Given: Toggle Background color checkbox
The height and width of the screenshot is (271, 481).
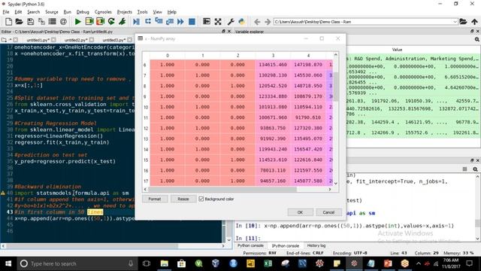Looking at the screenshot, I should pyautogui.click(x=201, y=199).
